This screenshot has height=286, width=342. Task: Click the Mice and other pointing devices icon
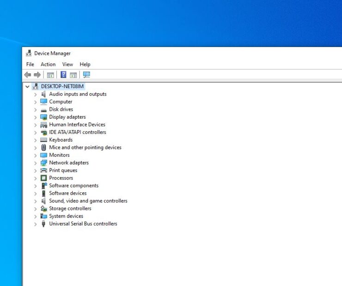coord(43,147)
